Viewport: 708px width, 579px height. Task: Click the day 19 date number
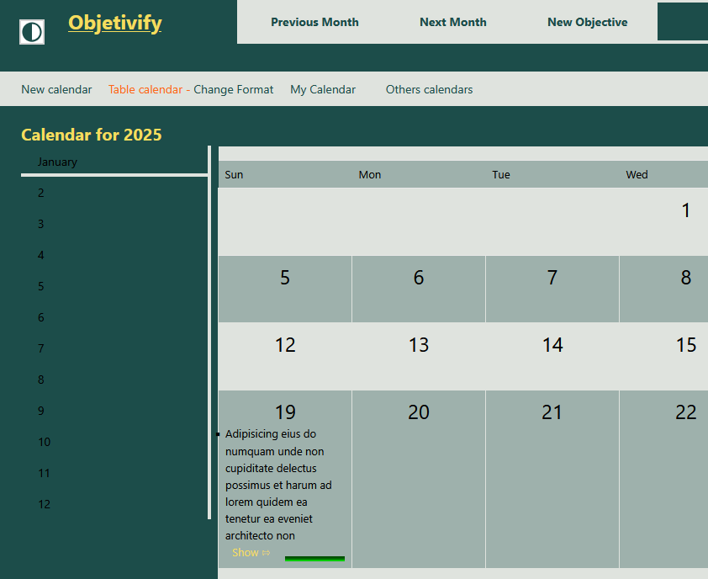pyautogui.click(x=285, y=412)
